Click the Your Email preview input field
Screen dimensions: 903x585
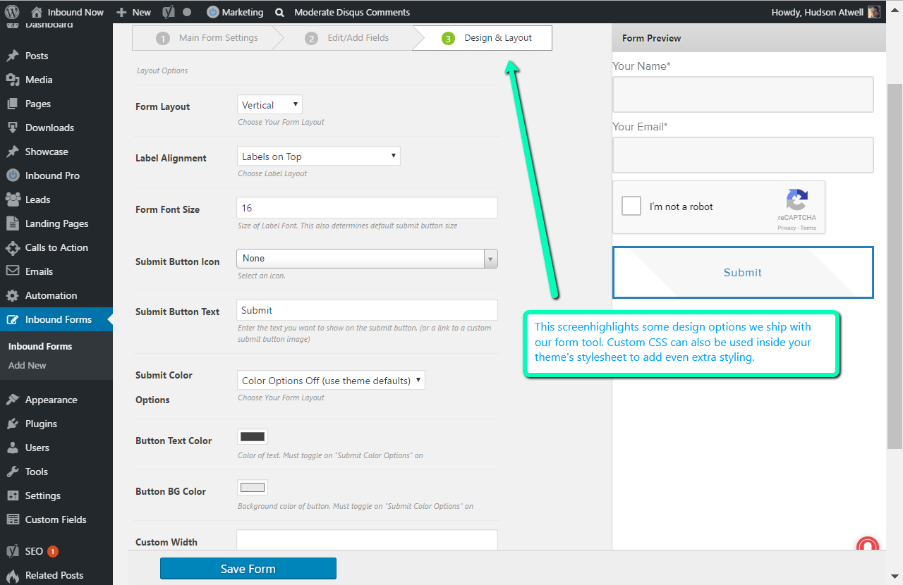coord(743,155)
